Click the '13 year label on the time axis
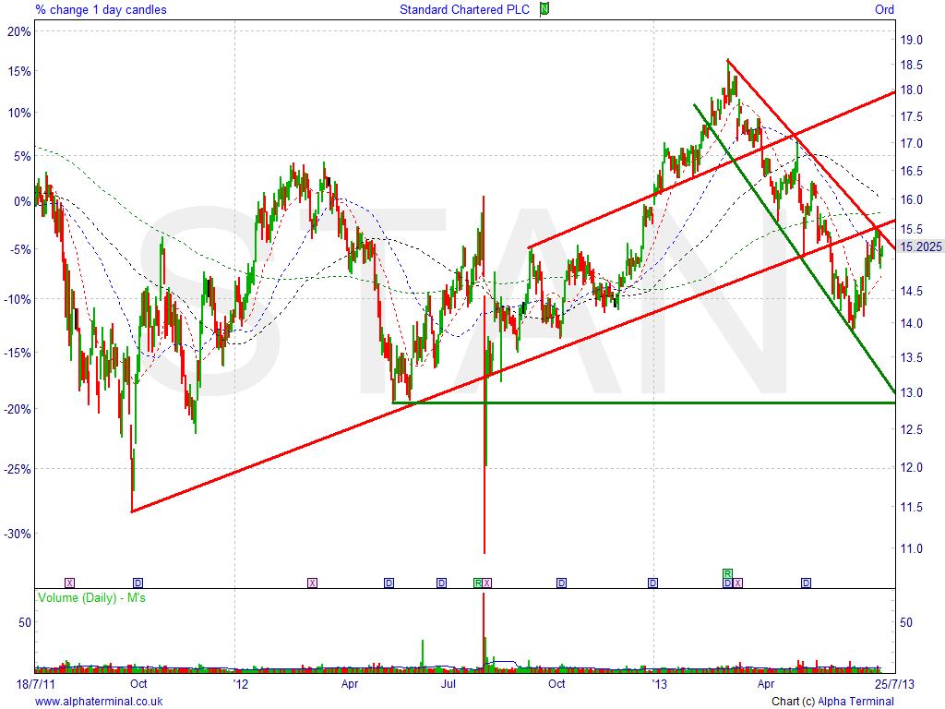945x709 pixels. tap(659, 684)
